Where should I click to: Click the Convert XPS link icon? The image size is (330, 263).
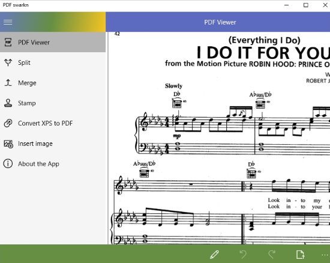[x=8, y=123]
